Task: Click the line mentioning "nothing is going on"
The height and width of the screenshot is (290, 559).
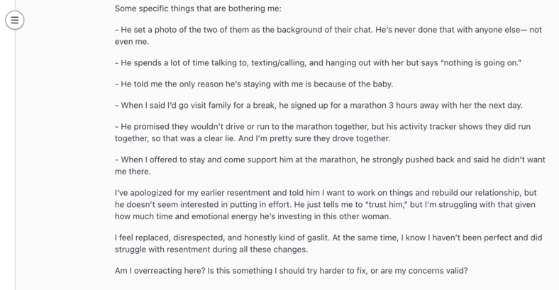Action: click(x=318, y=63)
